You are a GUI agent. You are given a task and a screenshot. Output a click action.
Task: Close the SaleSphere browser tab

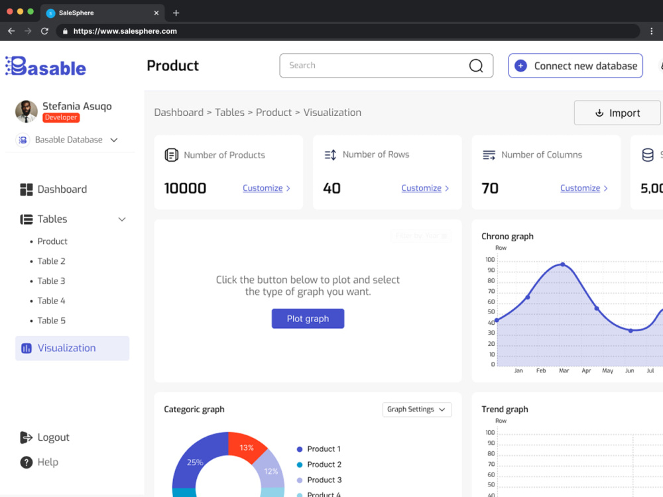point(156,13)
